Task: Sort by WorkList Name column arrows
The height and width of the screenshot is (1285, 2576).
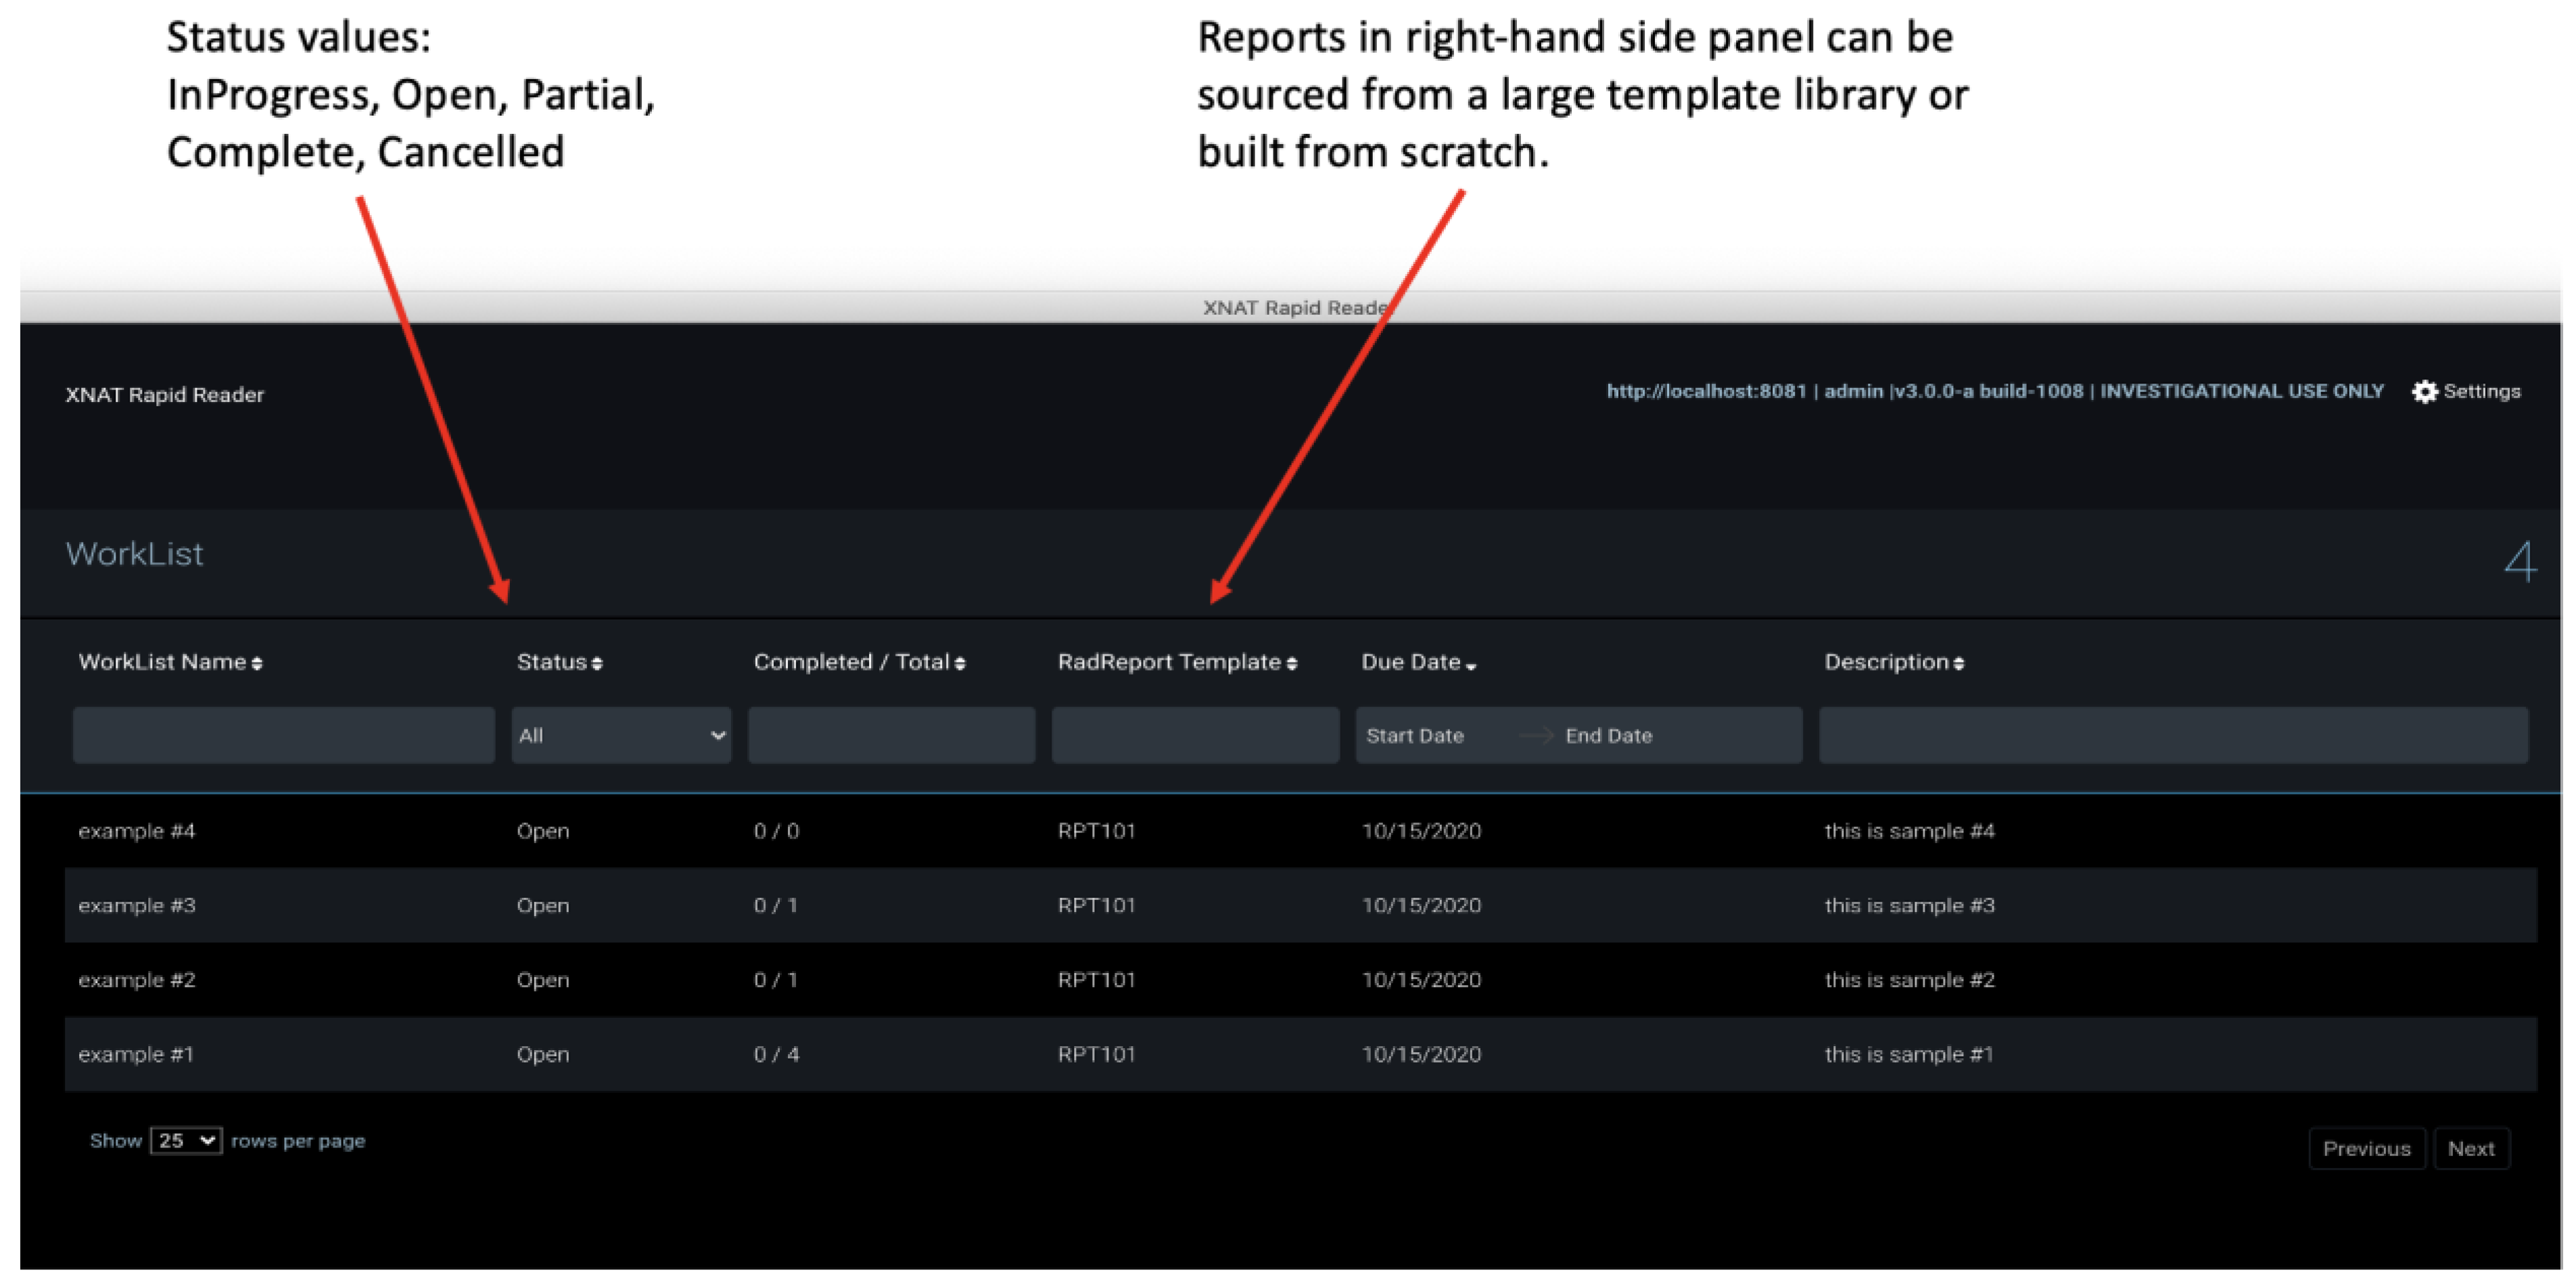Action: pos(257,664)
